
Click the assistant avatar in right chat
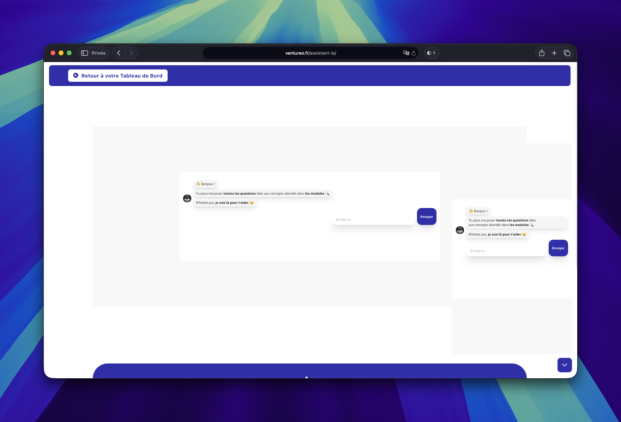(460, 230)
